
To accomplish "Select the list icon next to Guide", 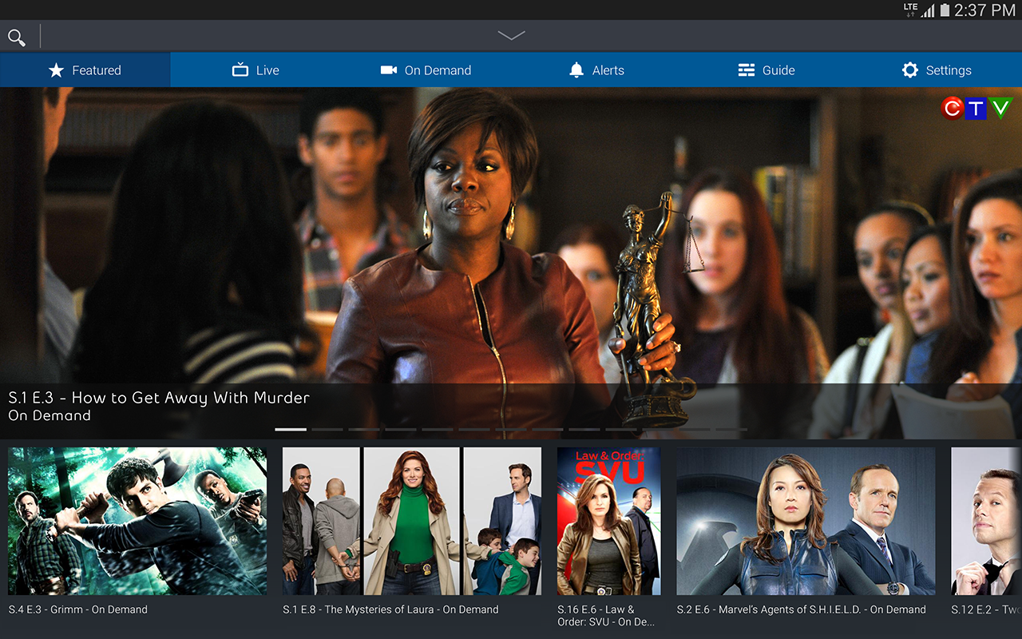I will 746,69.
